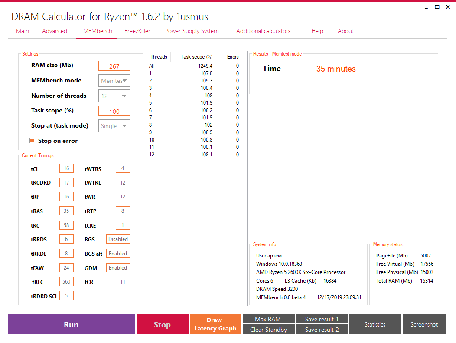
Task: Minimize the DRAM Calculator window
Action: [427, 7]
